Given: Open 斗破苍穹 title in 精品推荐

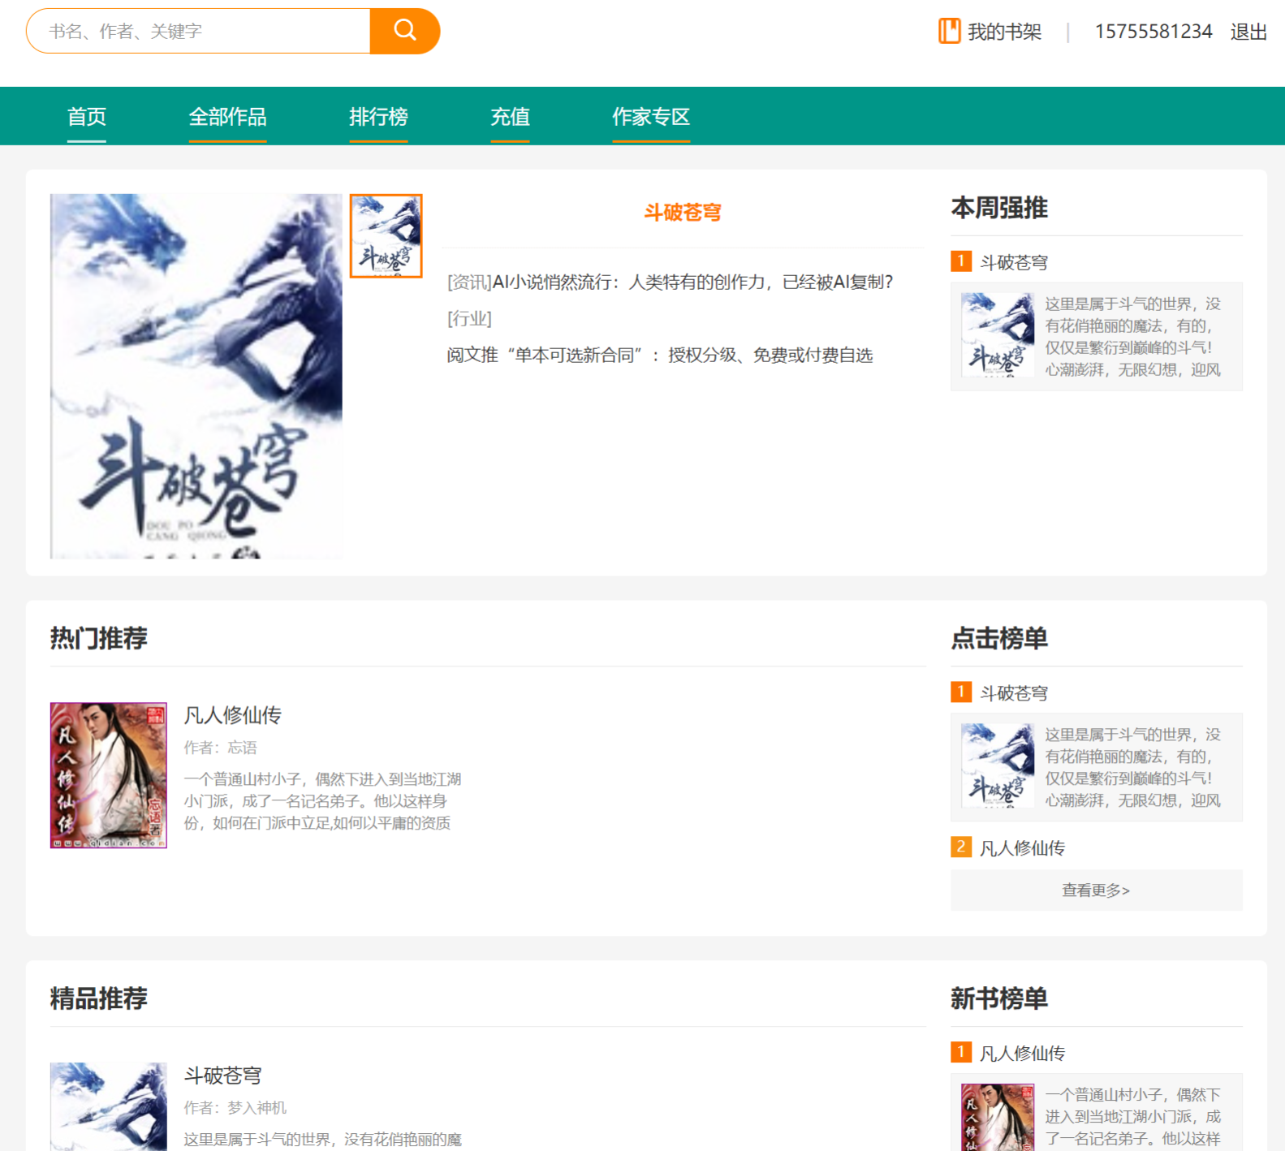Looking at the screenshot, I should [x=223, y=1076].
